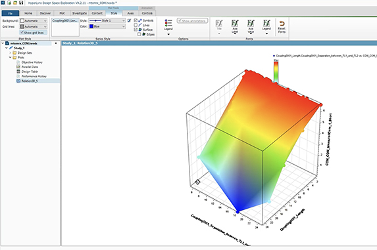This screenshot has height=250, width=377.
Task: Open the series Color Blue dropdown
Action: click(107, 26)
